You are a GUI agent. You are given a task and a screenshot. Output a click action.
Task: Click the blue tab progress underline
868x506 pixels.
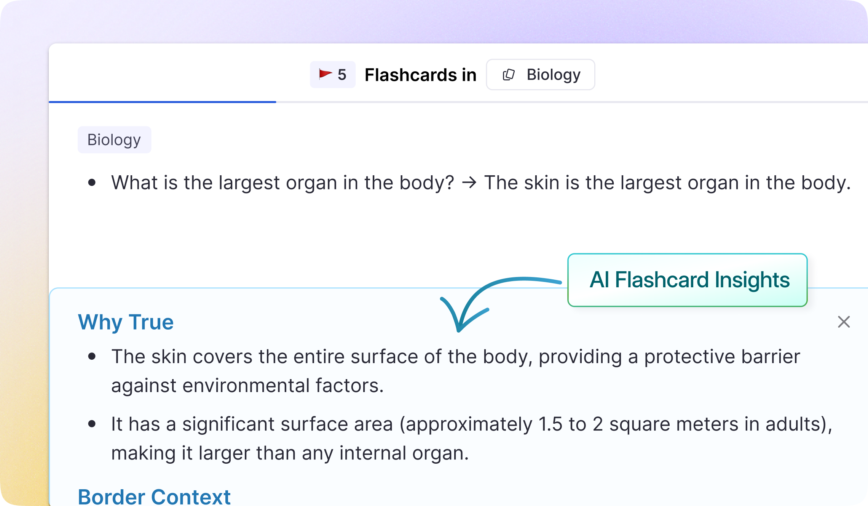(163, 102)
